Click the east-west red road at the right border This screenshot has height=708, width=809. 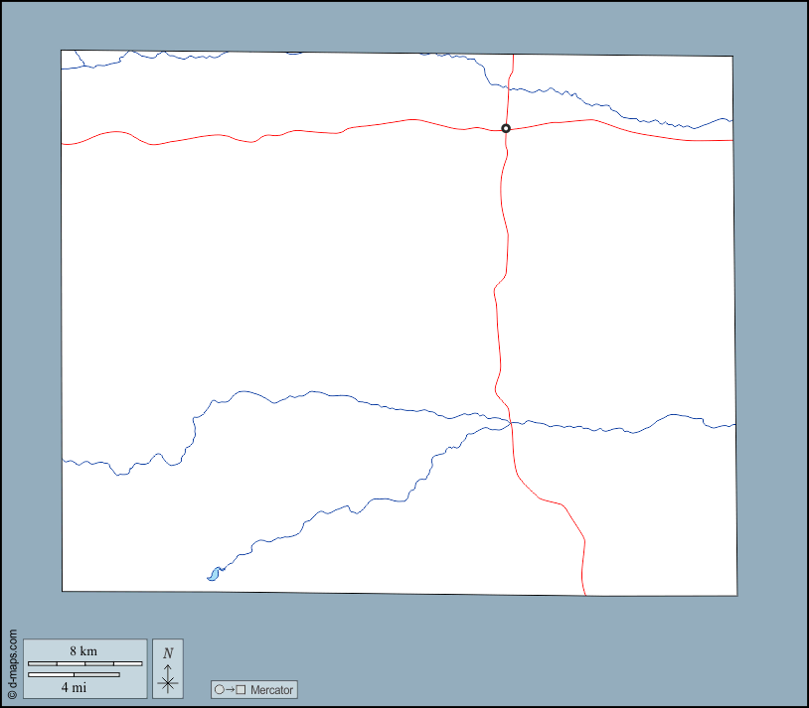[x=730, y=140]
